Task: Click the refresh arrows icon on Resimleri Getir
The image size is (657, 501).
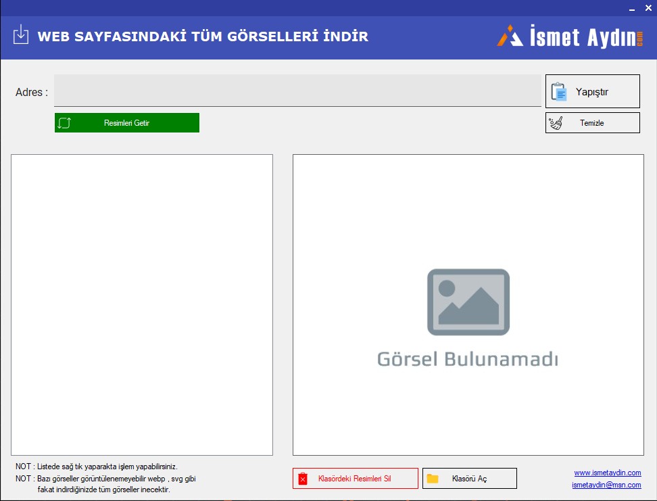Action: [x=64, y=123]
